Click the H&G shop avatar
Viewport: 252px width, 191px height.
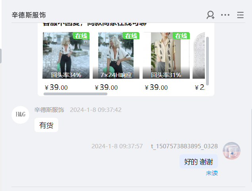21,115
